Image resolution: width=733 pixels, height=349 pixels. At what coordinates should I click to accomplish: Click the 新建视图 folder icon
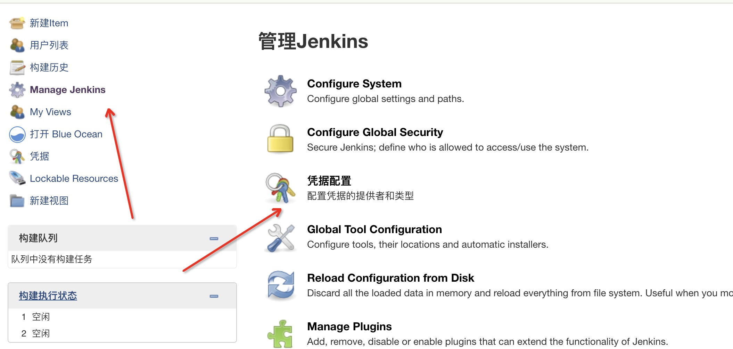click(x=17, y=201)
